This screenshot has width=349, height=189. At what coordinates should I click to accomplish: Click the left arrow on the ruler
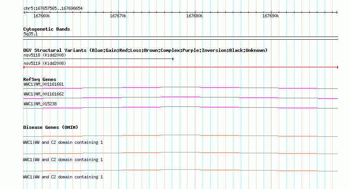[x=25, y=12]
